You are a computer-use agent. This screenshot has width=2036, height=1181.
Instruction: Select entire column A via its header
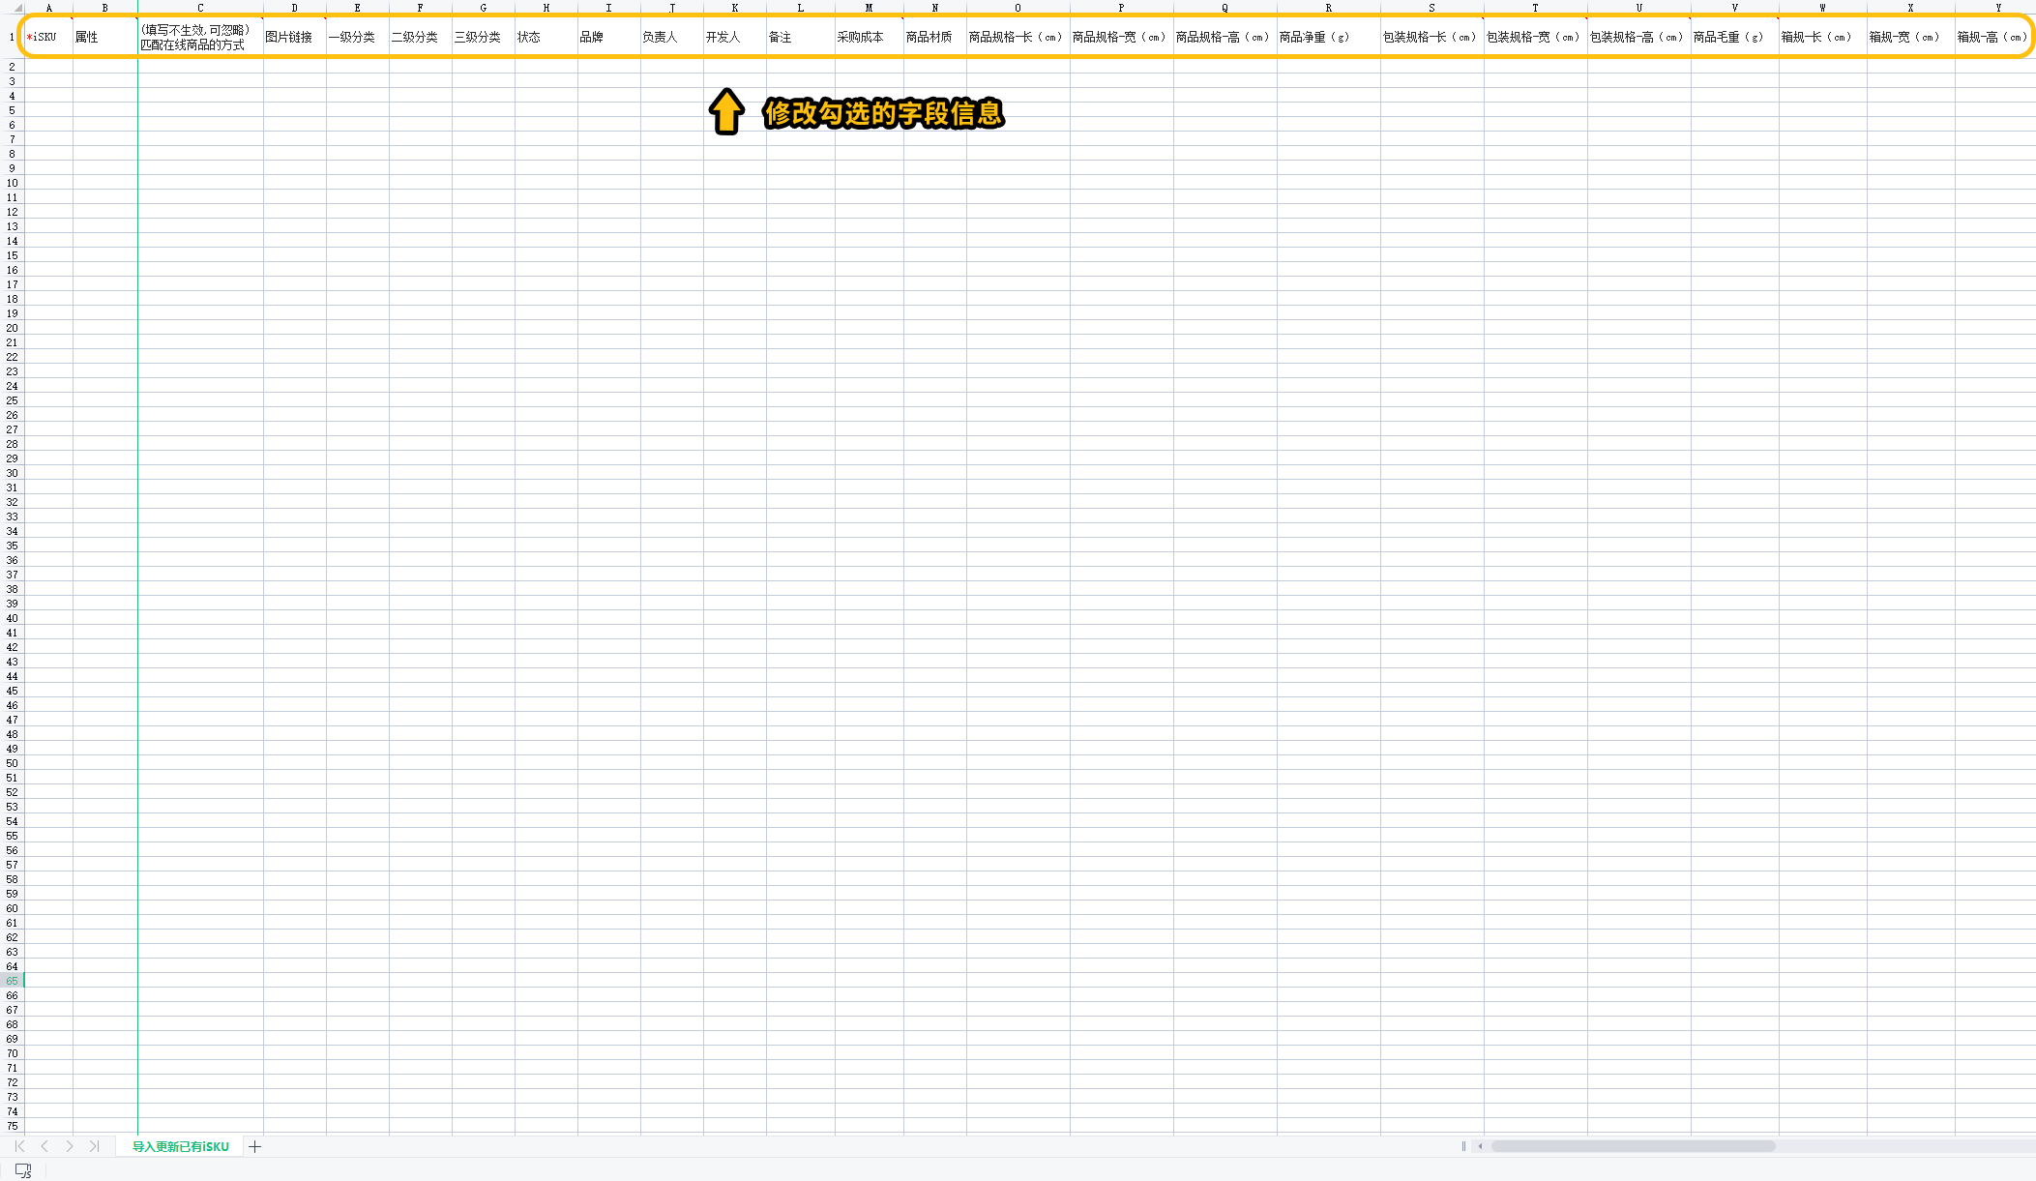point(49,8)
